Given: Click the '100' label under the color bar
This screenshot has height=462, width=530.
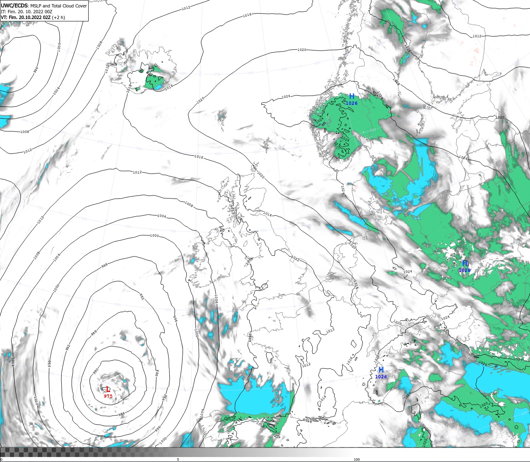Looking at the screenshot, I should (x=357, y=460).
